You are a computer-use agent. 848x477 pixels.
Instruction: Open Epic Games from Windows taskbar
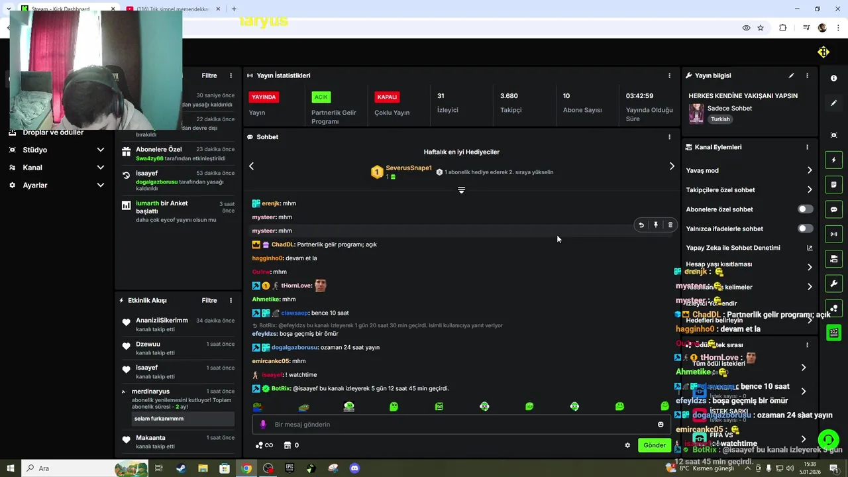coord(290,468)
